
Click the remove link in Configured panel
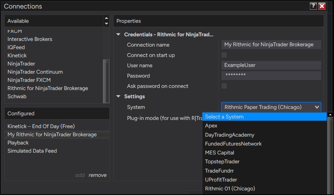pos(98,175)
